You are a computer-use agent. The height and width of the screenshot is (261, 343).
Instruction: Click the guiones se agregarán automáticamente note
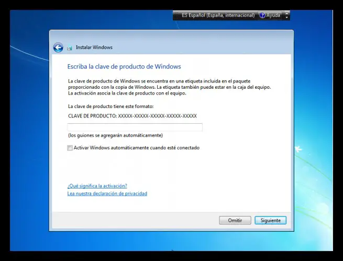pyautogui.click(x=116, y=135)
